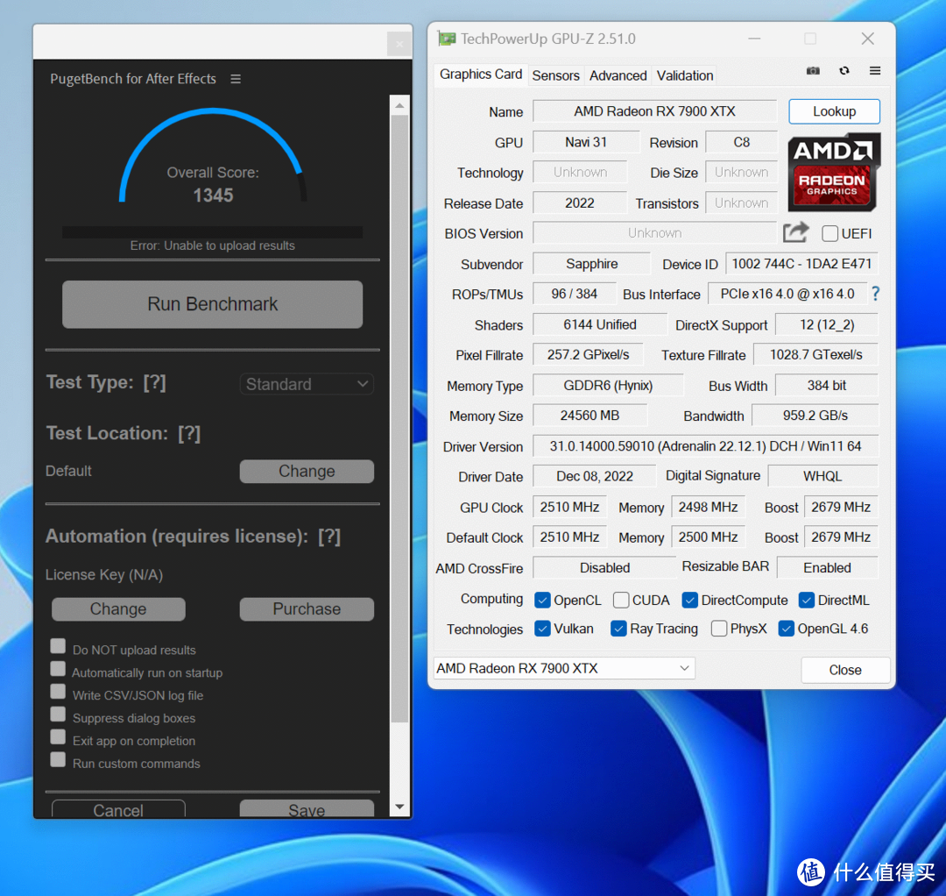
Task: Minimize the GPU-Z window
Action: click(x=754, y=39)
